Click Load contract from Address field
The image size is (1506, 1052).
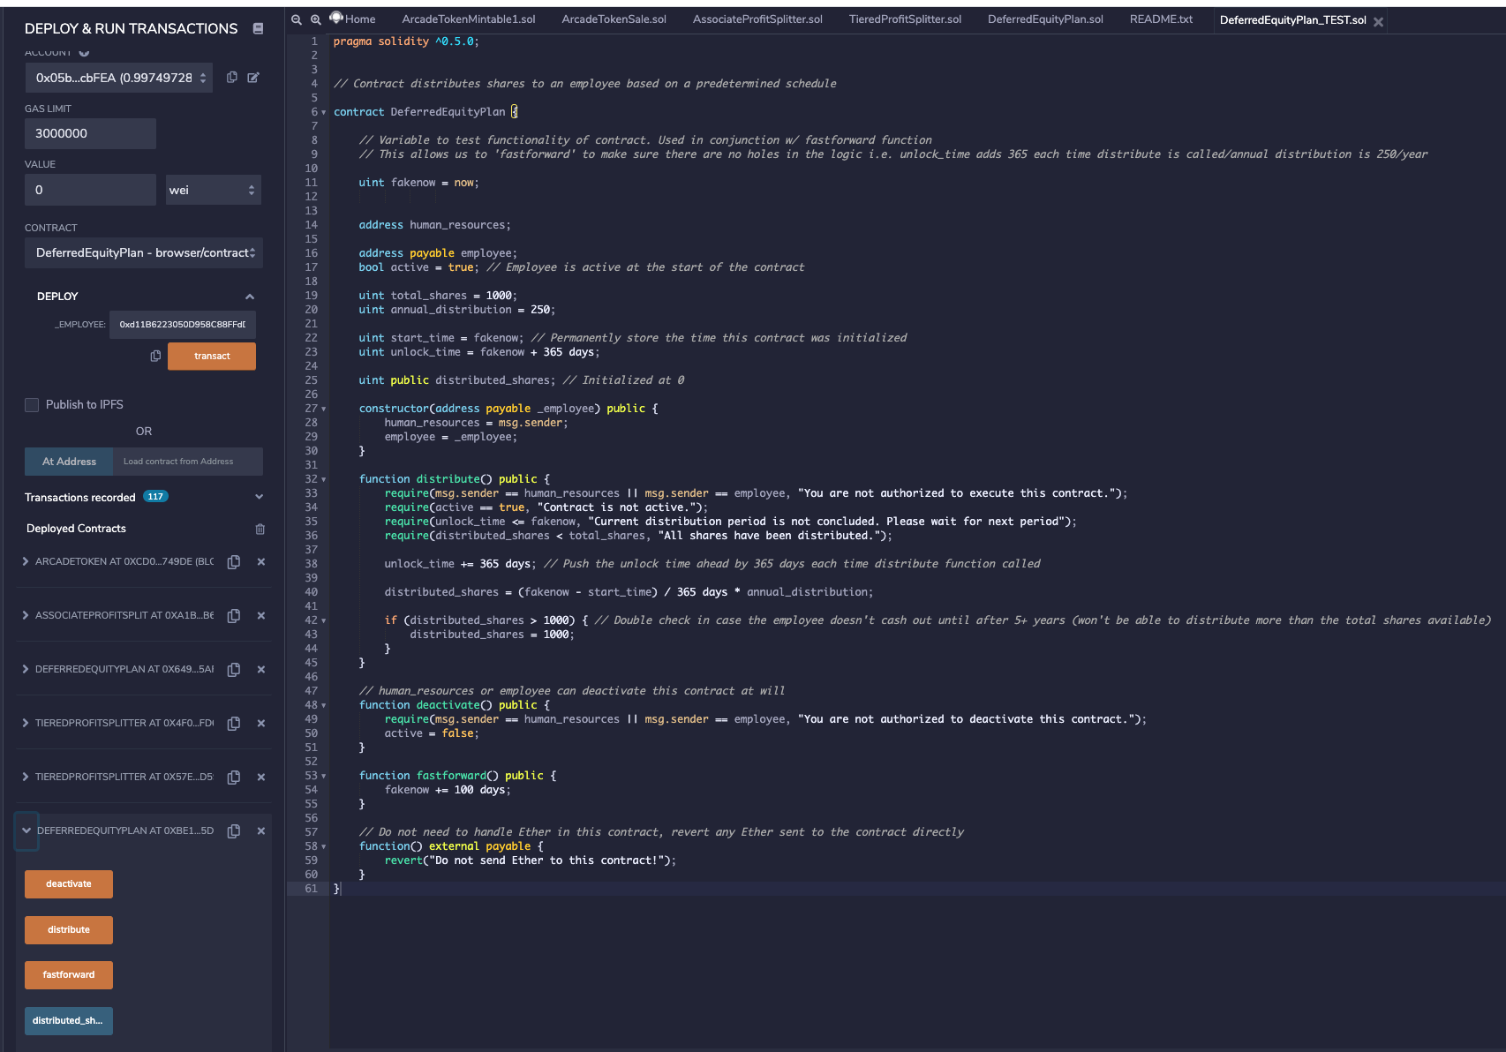187,462
